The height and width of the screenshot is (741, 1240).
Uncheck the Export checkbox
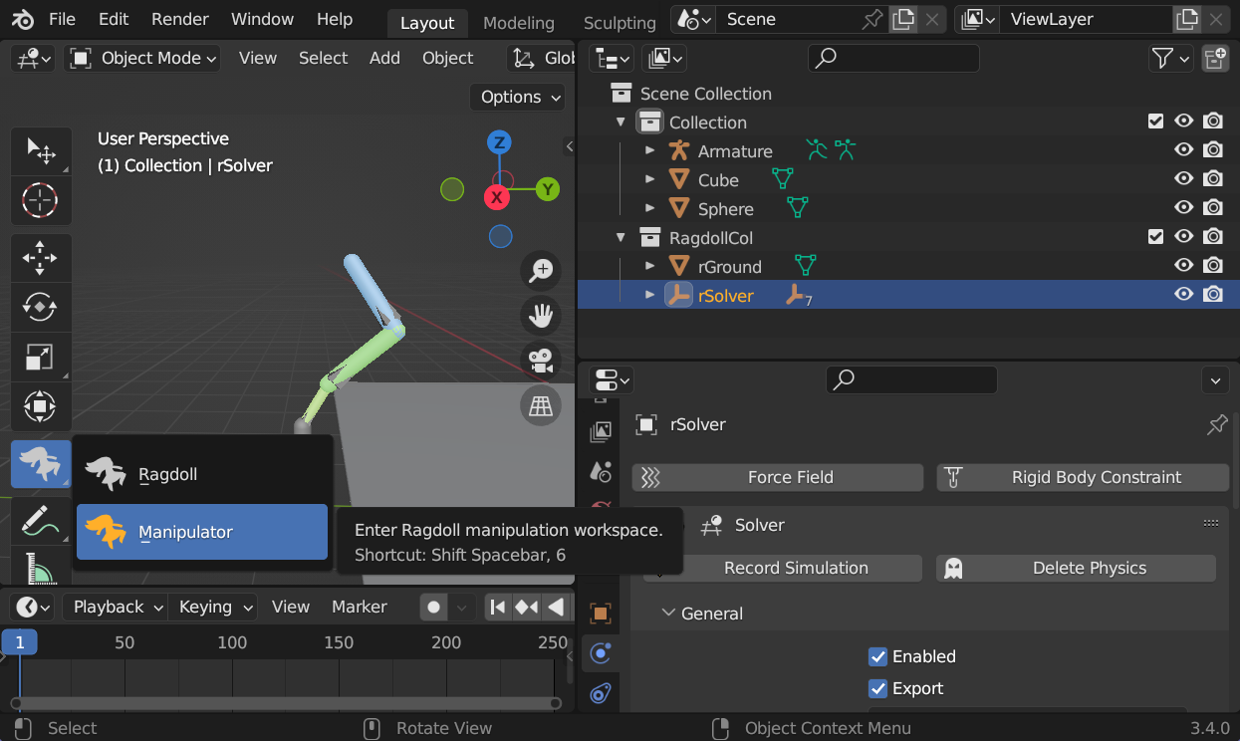point(877,688)
